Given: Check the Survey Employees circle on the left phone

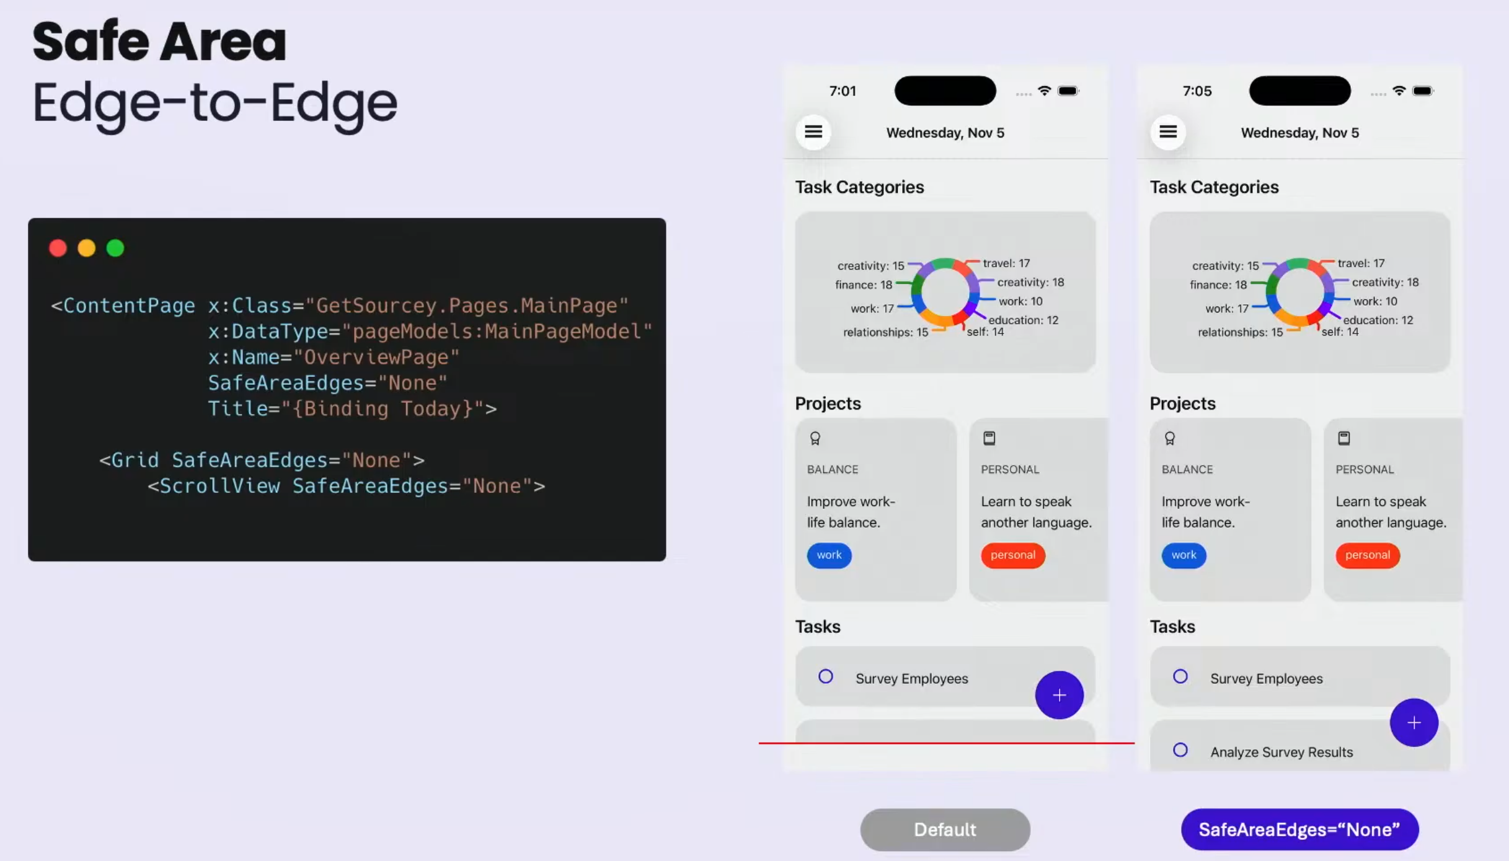Looking at the screenshot, I should point(826,676).
